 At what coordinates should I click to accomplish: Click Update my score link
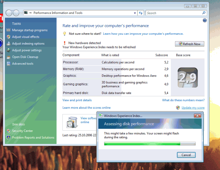pyautogui.click(x=193, y=108)
